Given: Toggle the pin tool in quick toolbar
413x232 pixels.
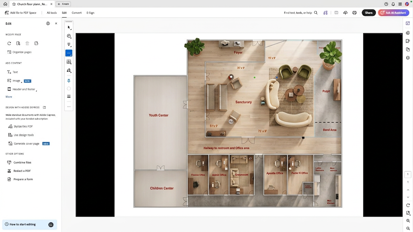Looking at the screenshot, I should pyautogui.click(x=69, y=81).
